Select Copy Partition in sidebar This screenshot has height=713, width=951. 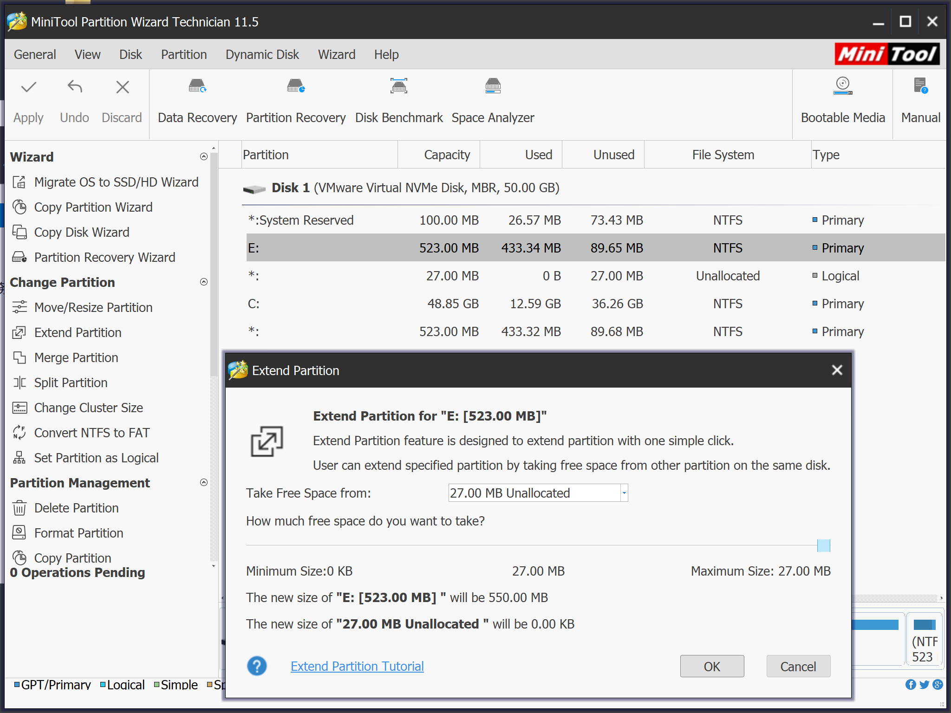pos(62,558)
